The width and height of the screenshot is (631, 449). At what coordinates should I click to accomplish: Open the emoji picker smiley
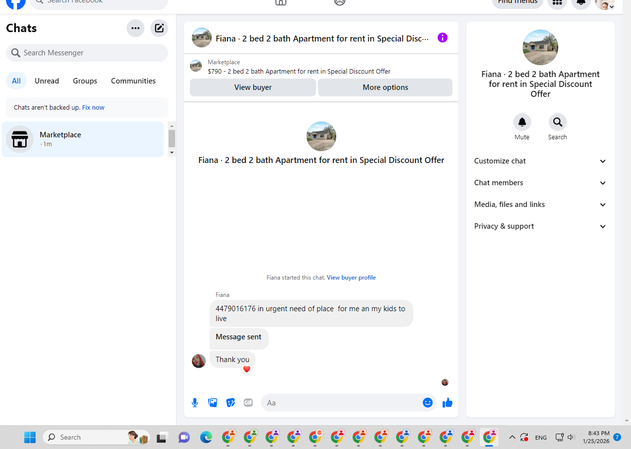(428, 403)
